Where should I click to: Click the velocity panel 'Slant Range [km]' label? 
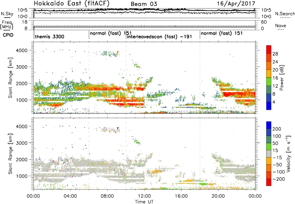tap(10, 154)
